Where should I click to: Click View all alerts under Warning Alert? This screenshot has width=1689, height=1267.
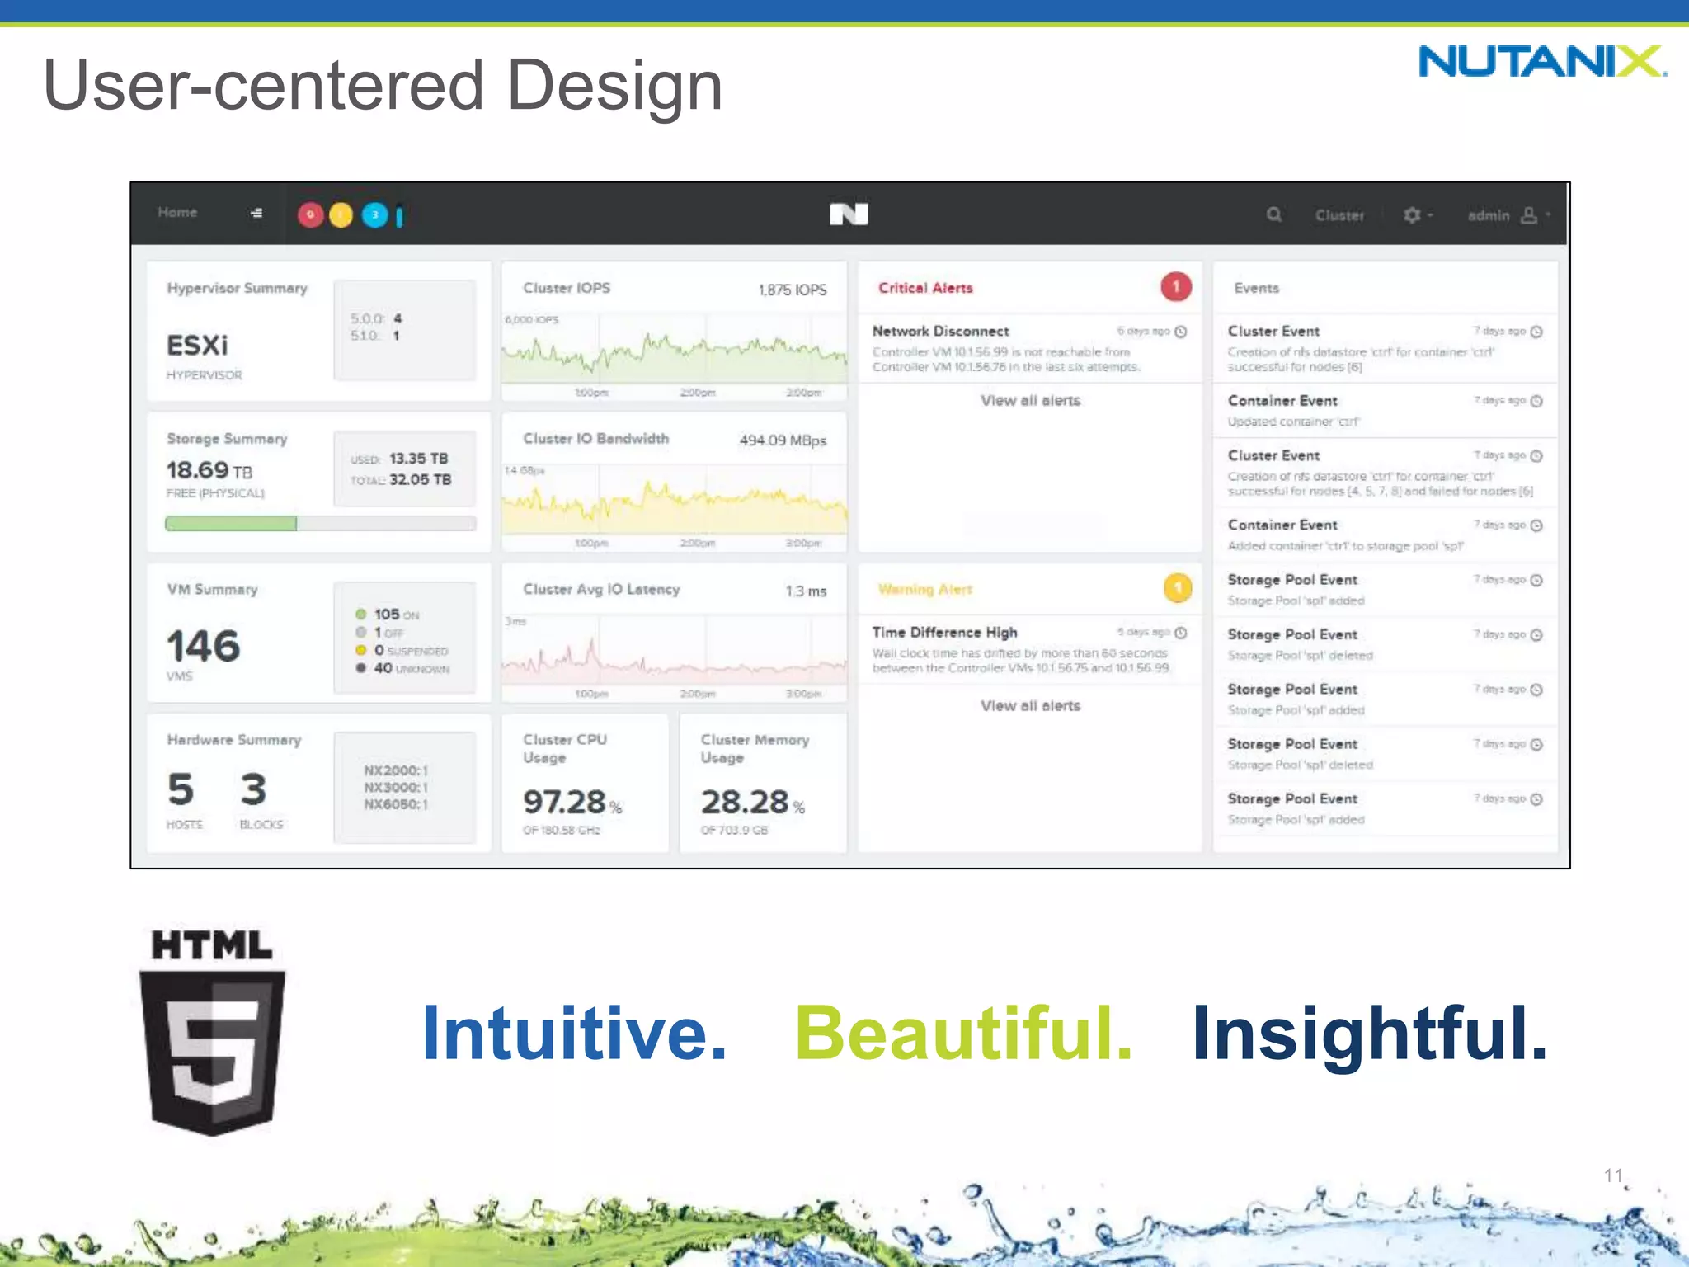tap(1030, 706)
